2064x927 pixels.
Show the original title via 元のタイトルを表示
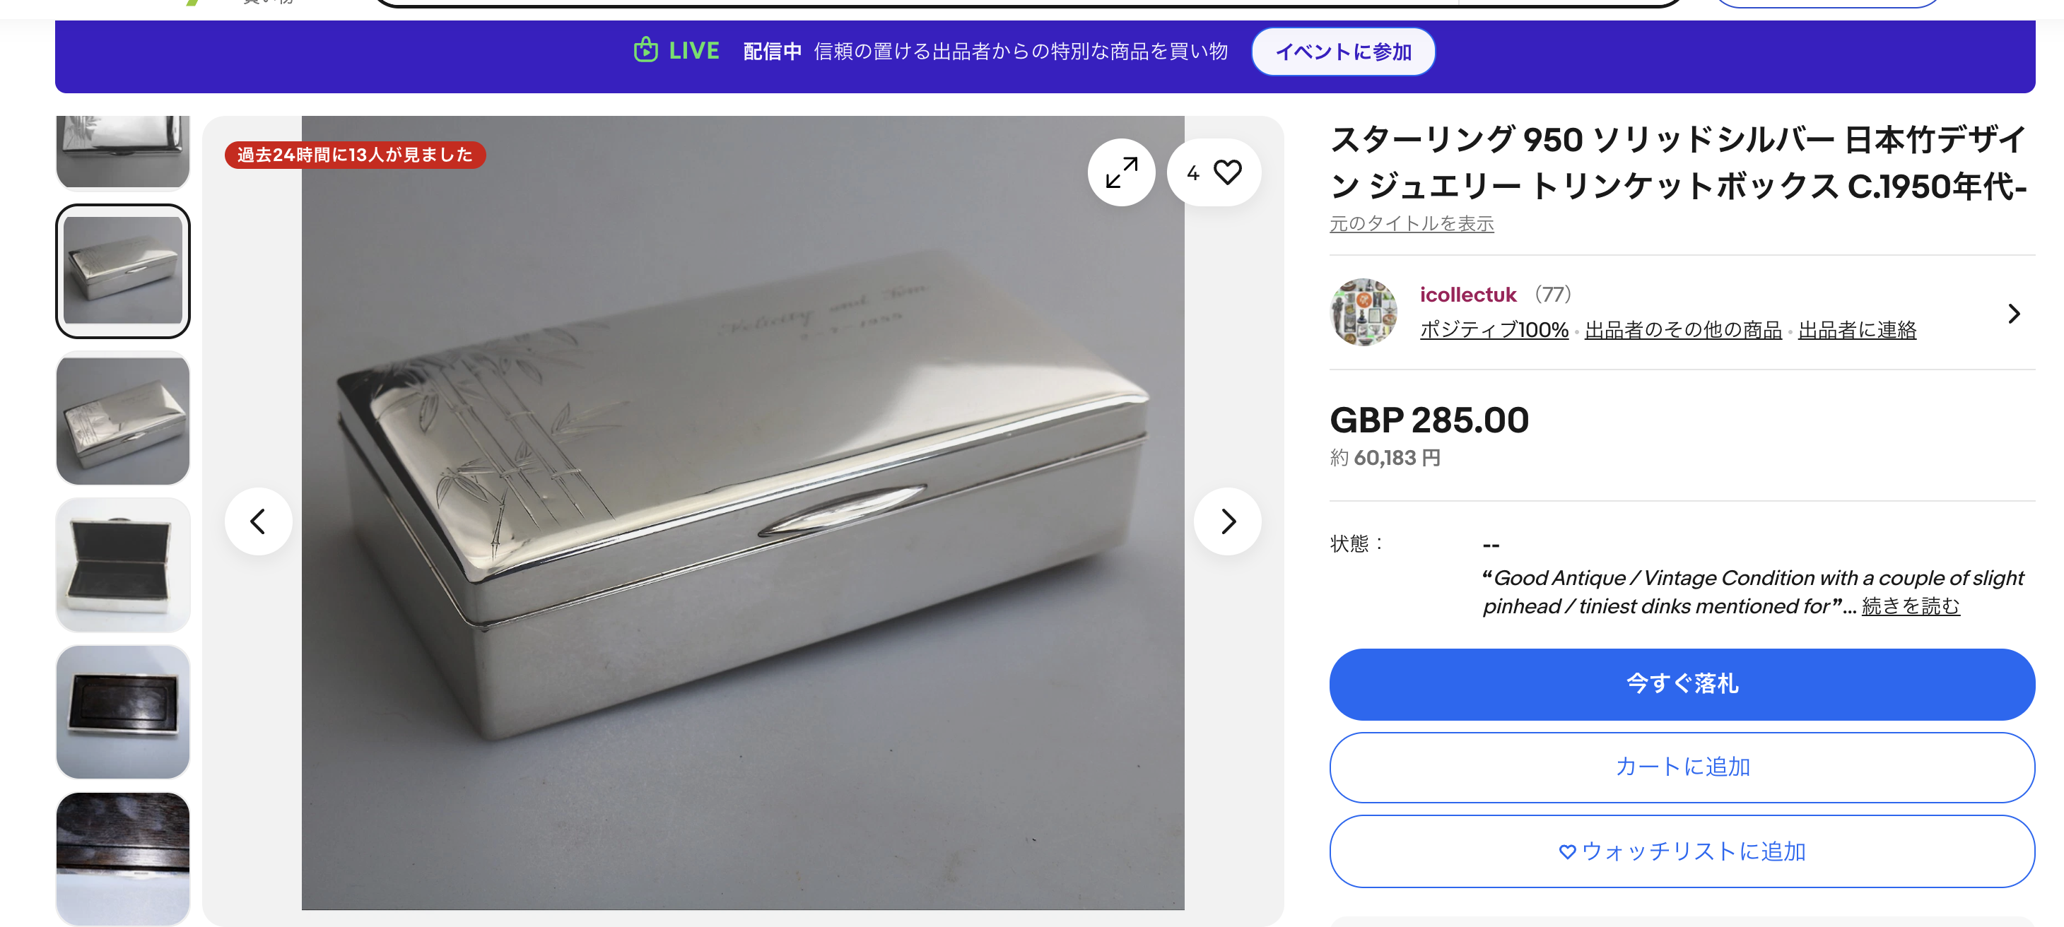1412,223
